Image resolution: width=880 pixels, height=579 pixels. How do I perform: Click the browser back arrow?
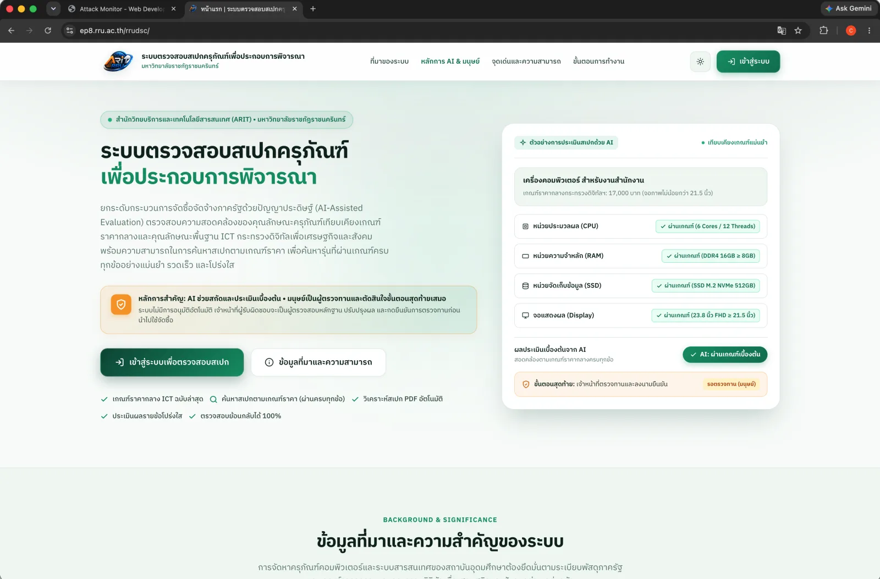click(12, 31)
